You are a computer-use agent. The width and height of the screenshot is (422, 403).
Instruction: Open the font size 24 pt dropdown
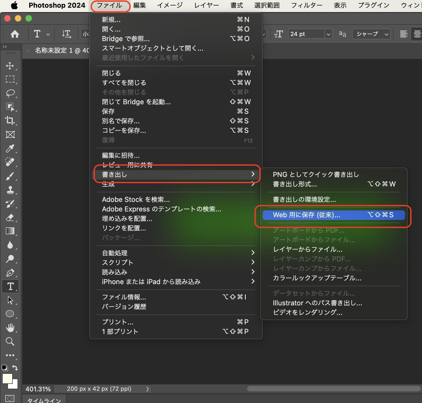point(328,34)
